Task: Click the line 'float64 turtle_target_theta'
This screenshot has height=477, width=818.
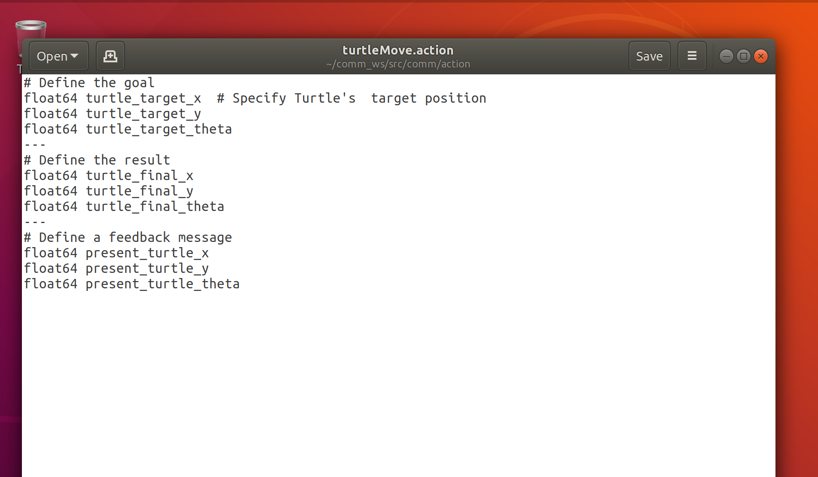Action: [128, 129]
